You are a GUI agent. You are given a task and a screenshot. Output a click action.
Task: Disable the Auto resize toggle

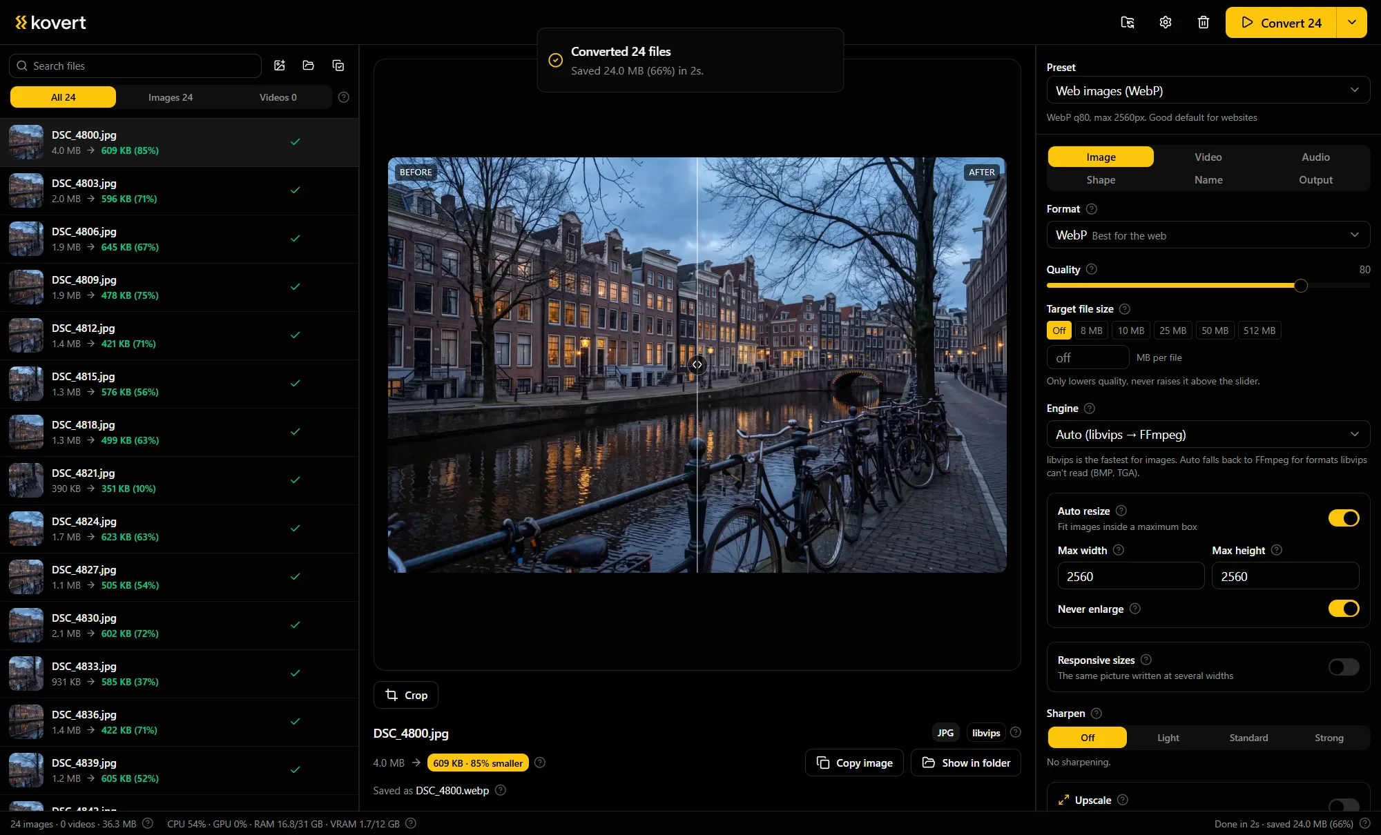1344,518
